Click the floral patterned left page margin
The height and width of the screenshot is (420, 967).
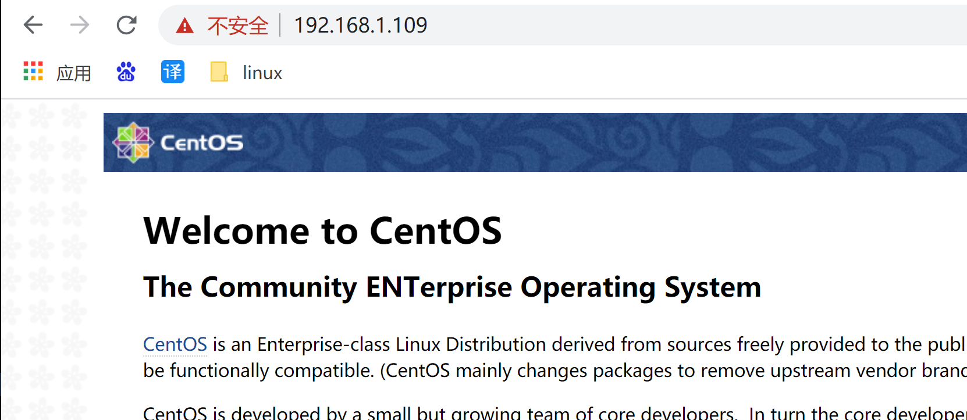(x=52, y=260)
